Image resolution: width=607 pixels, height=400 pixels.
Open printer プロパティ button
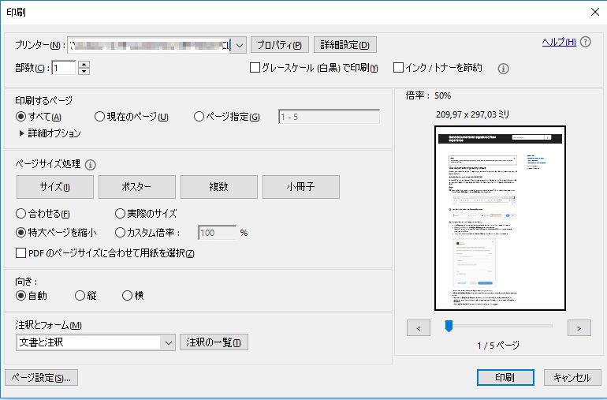click(x=280, y=45)
